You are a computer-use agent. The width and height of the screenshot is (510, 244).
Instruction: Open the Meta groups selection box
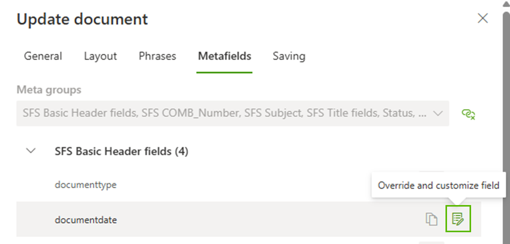click(225, 113)
